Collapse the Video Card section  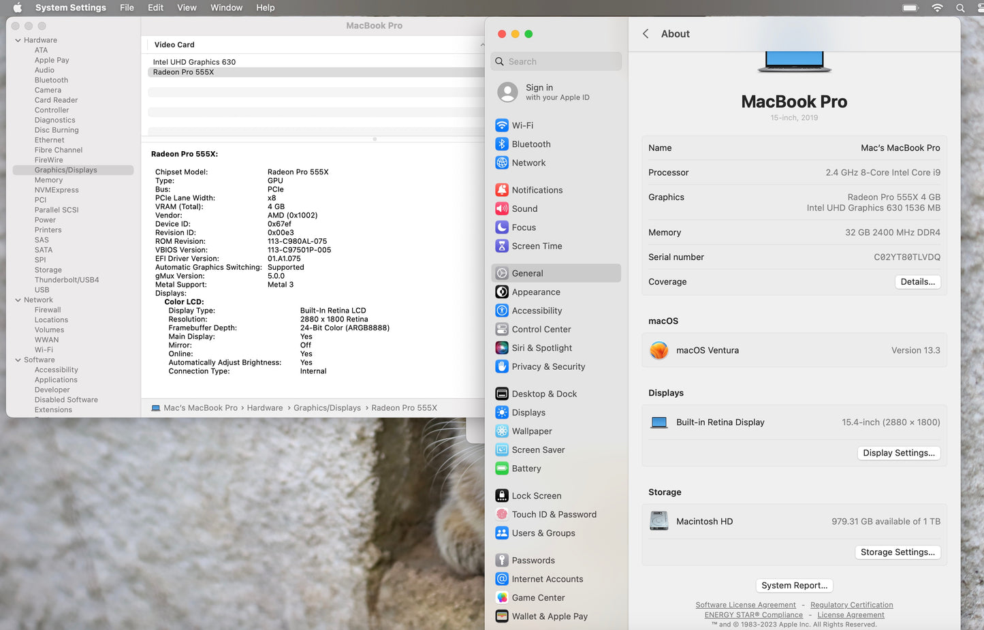483,44
